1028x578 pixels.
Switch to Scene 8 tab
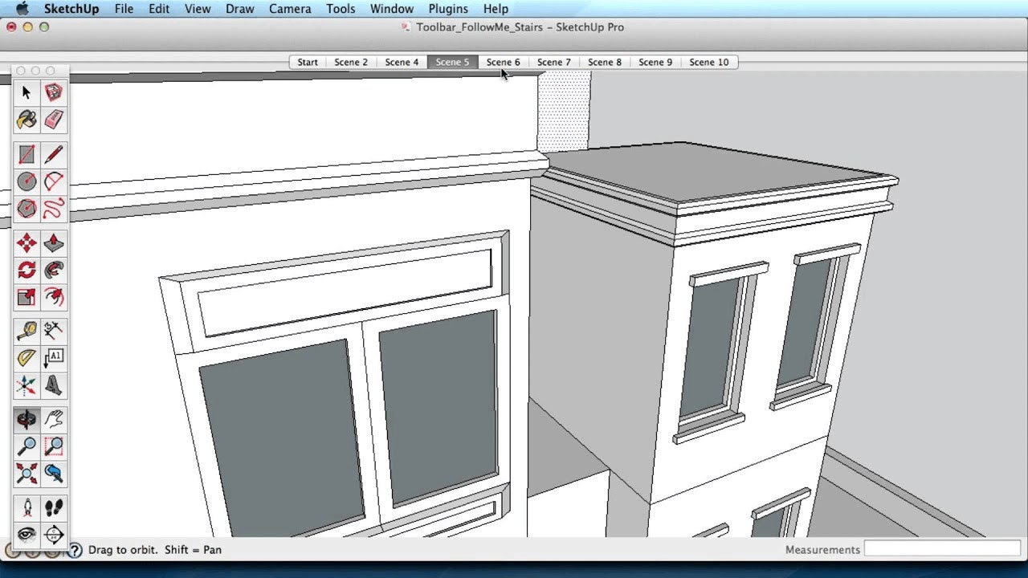coord(605,62)
